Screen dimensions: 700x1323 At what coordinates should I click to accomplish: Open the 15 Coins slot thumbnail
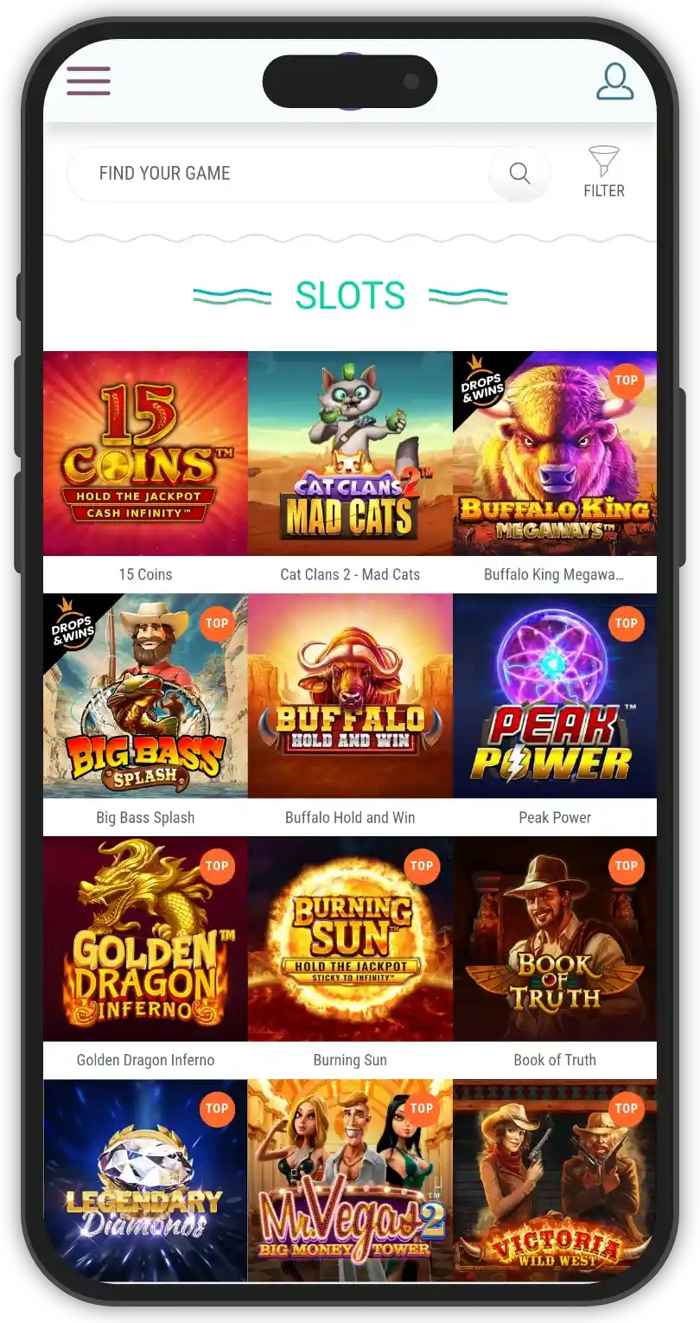pos(145,453)
